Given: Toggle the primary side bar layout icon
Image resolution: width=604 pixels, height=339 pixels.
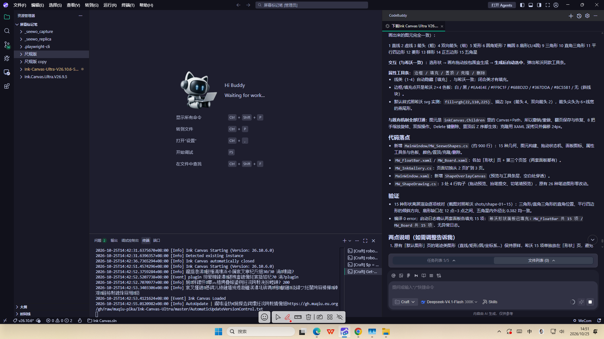Looking at the screenshot, I should tap(522, 5).
